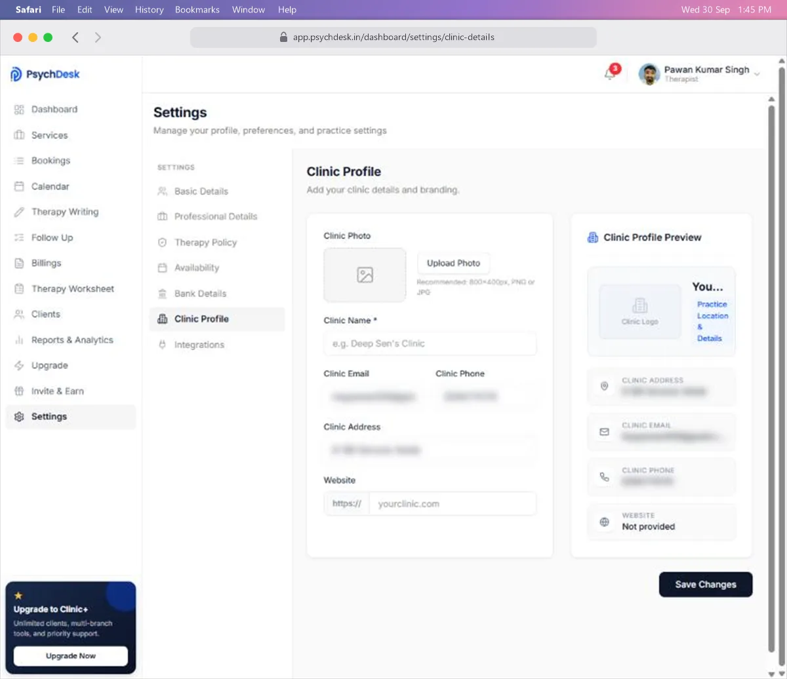This screenshot has width=787, height=679.
Task: Click the Upgrade Now button
Action: coord(71,656)
